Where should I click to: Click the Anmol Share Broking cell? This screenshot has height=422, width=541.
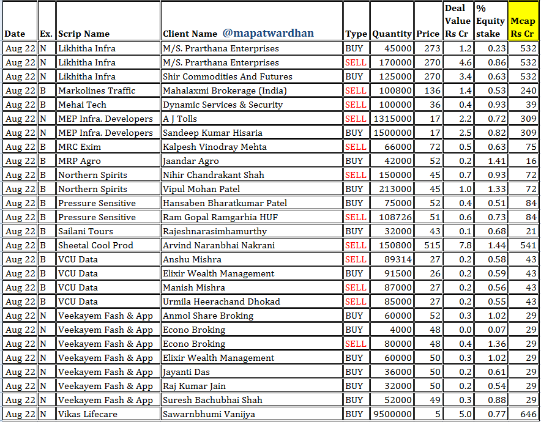click(x=252, y=316)
